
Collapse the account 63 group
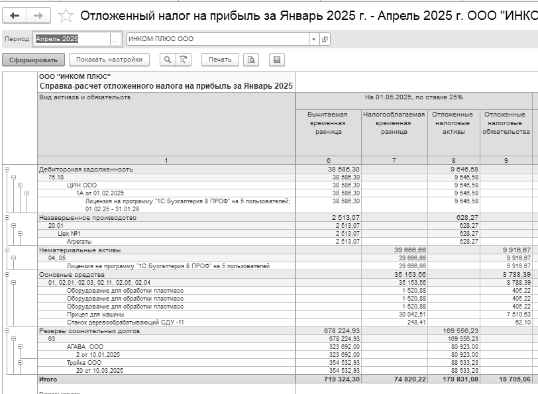pyautogui.click(x=13, y=339)
